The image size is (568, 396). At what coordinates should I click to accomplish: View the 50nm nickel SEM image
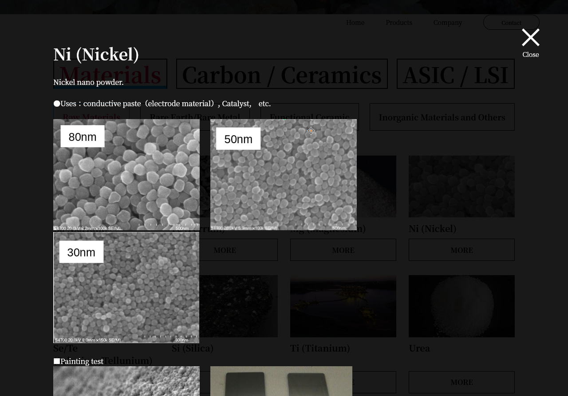click(284, 175)
